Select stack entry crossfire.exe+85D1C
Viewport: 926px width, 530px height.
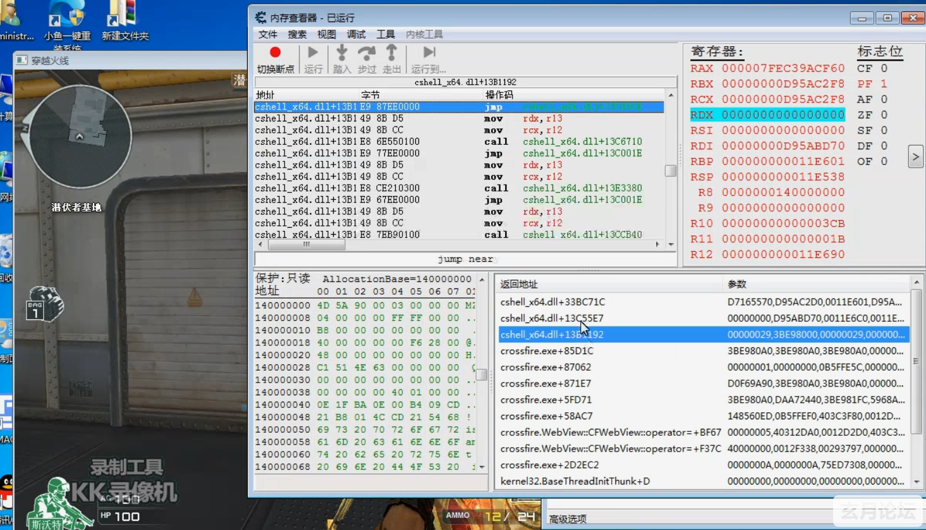tap(703, 350)
